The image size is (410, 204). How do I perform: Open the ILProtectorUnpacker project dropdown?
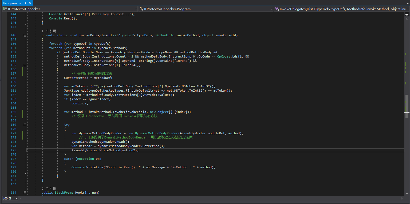[70, 9]
